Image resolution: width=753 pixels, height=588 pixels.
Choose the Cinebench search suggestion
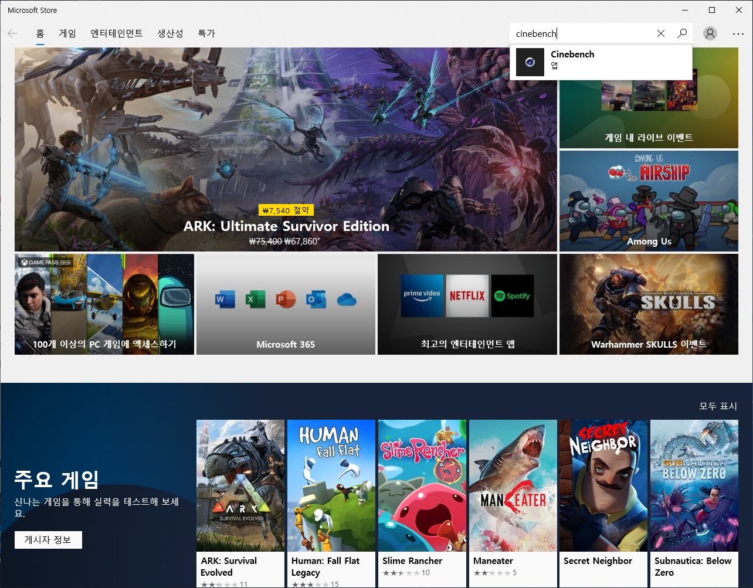pyautogui.click(x=601, y=62)
